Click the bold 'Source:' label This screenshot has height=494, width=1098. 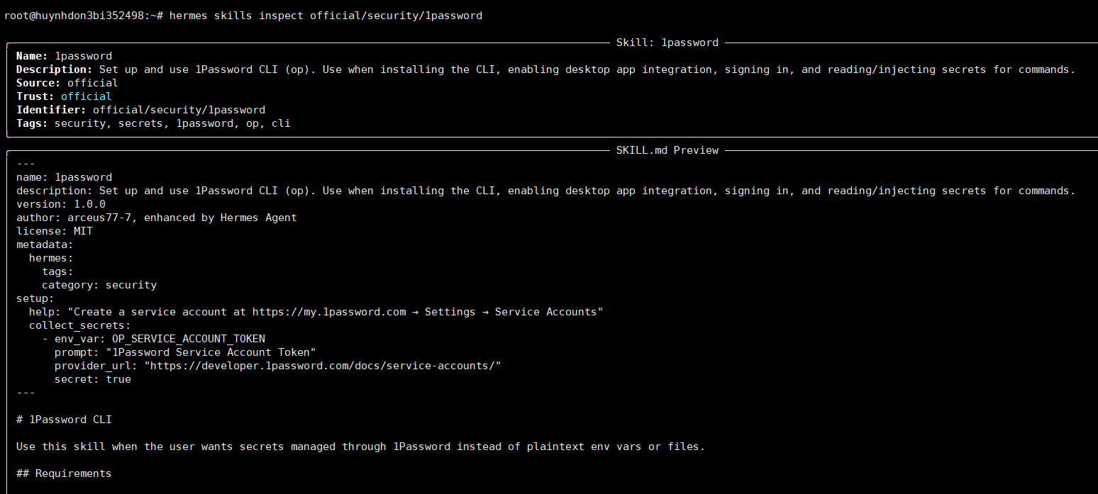click(x=38, y=83)
